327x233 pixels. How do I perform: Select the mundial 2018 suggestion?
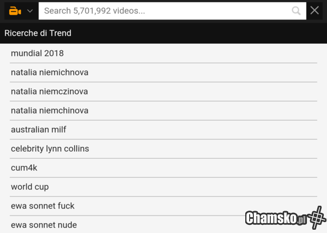click(37, 53)
